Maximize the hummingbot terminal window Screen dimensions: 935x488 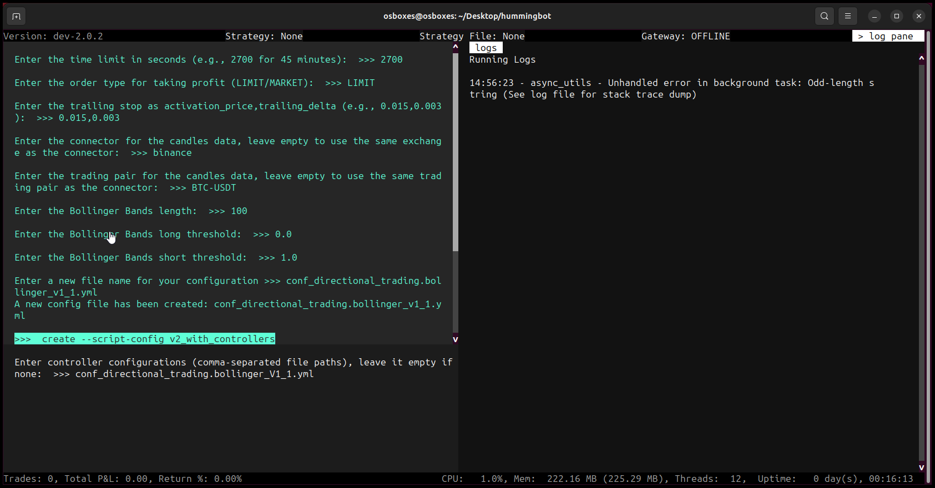point(897,16)
